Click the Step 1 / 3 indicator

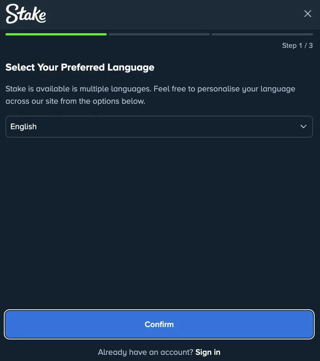click(x=297, y=46)
